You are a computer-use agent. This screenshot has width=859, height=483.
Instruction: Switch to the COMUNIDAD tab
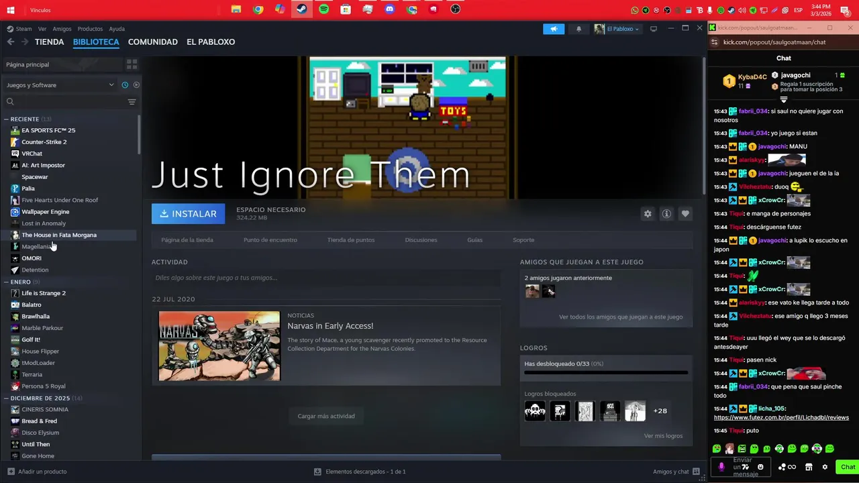click(153, 42)
